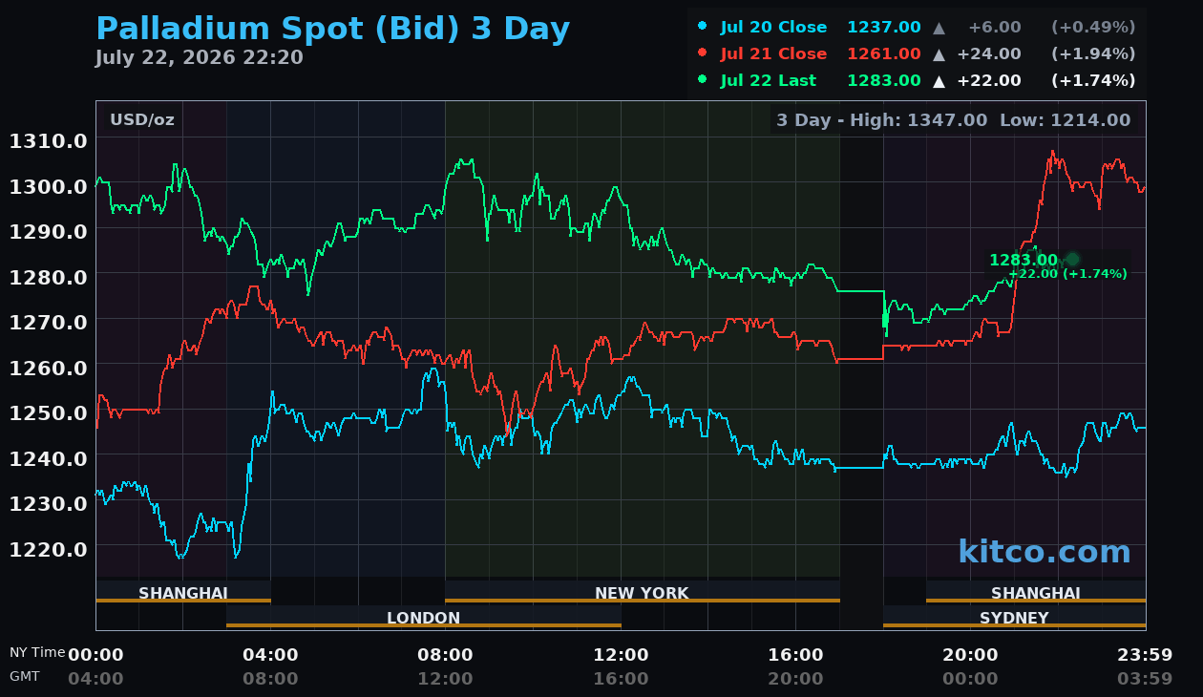The image size is (1203, 697).
Task: Click the NY time label 20:00
Action: pos(970,655)
